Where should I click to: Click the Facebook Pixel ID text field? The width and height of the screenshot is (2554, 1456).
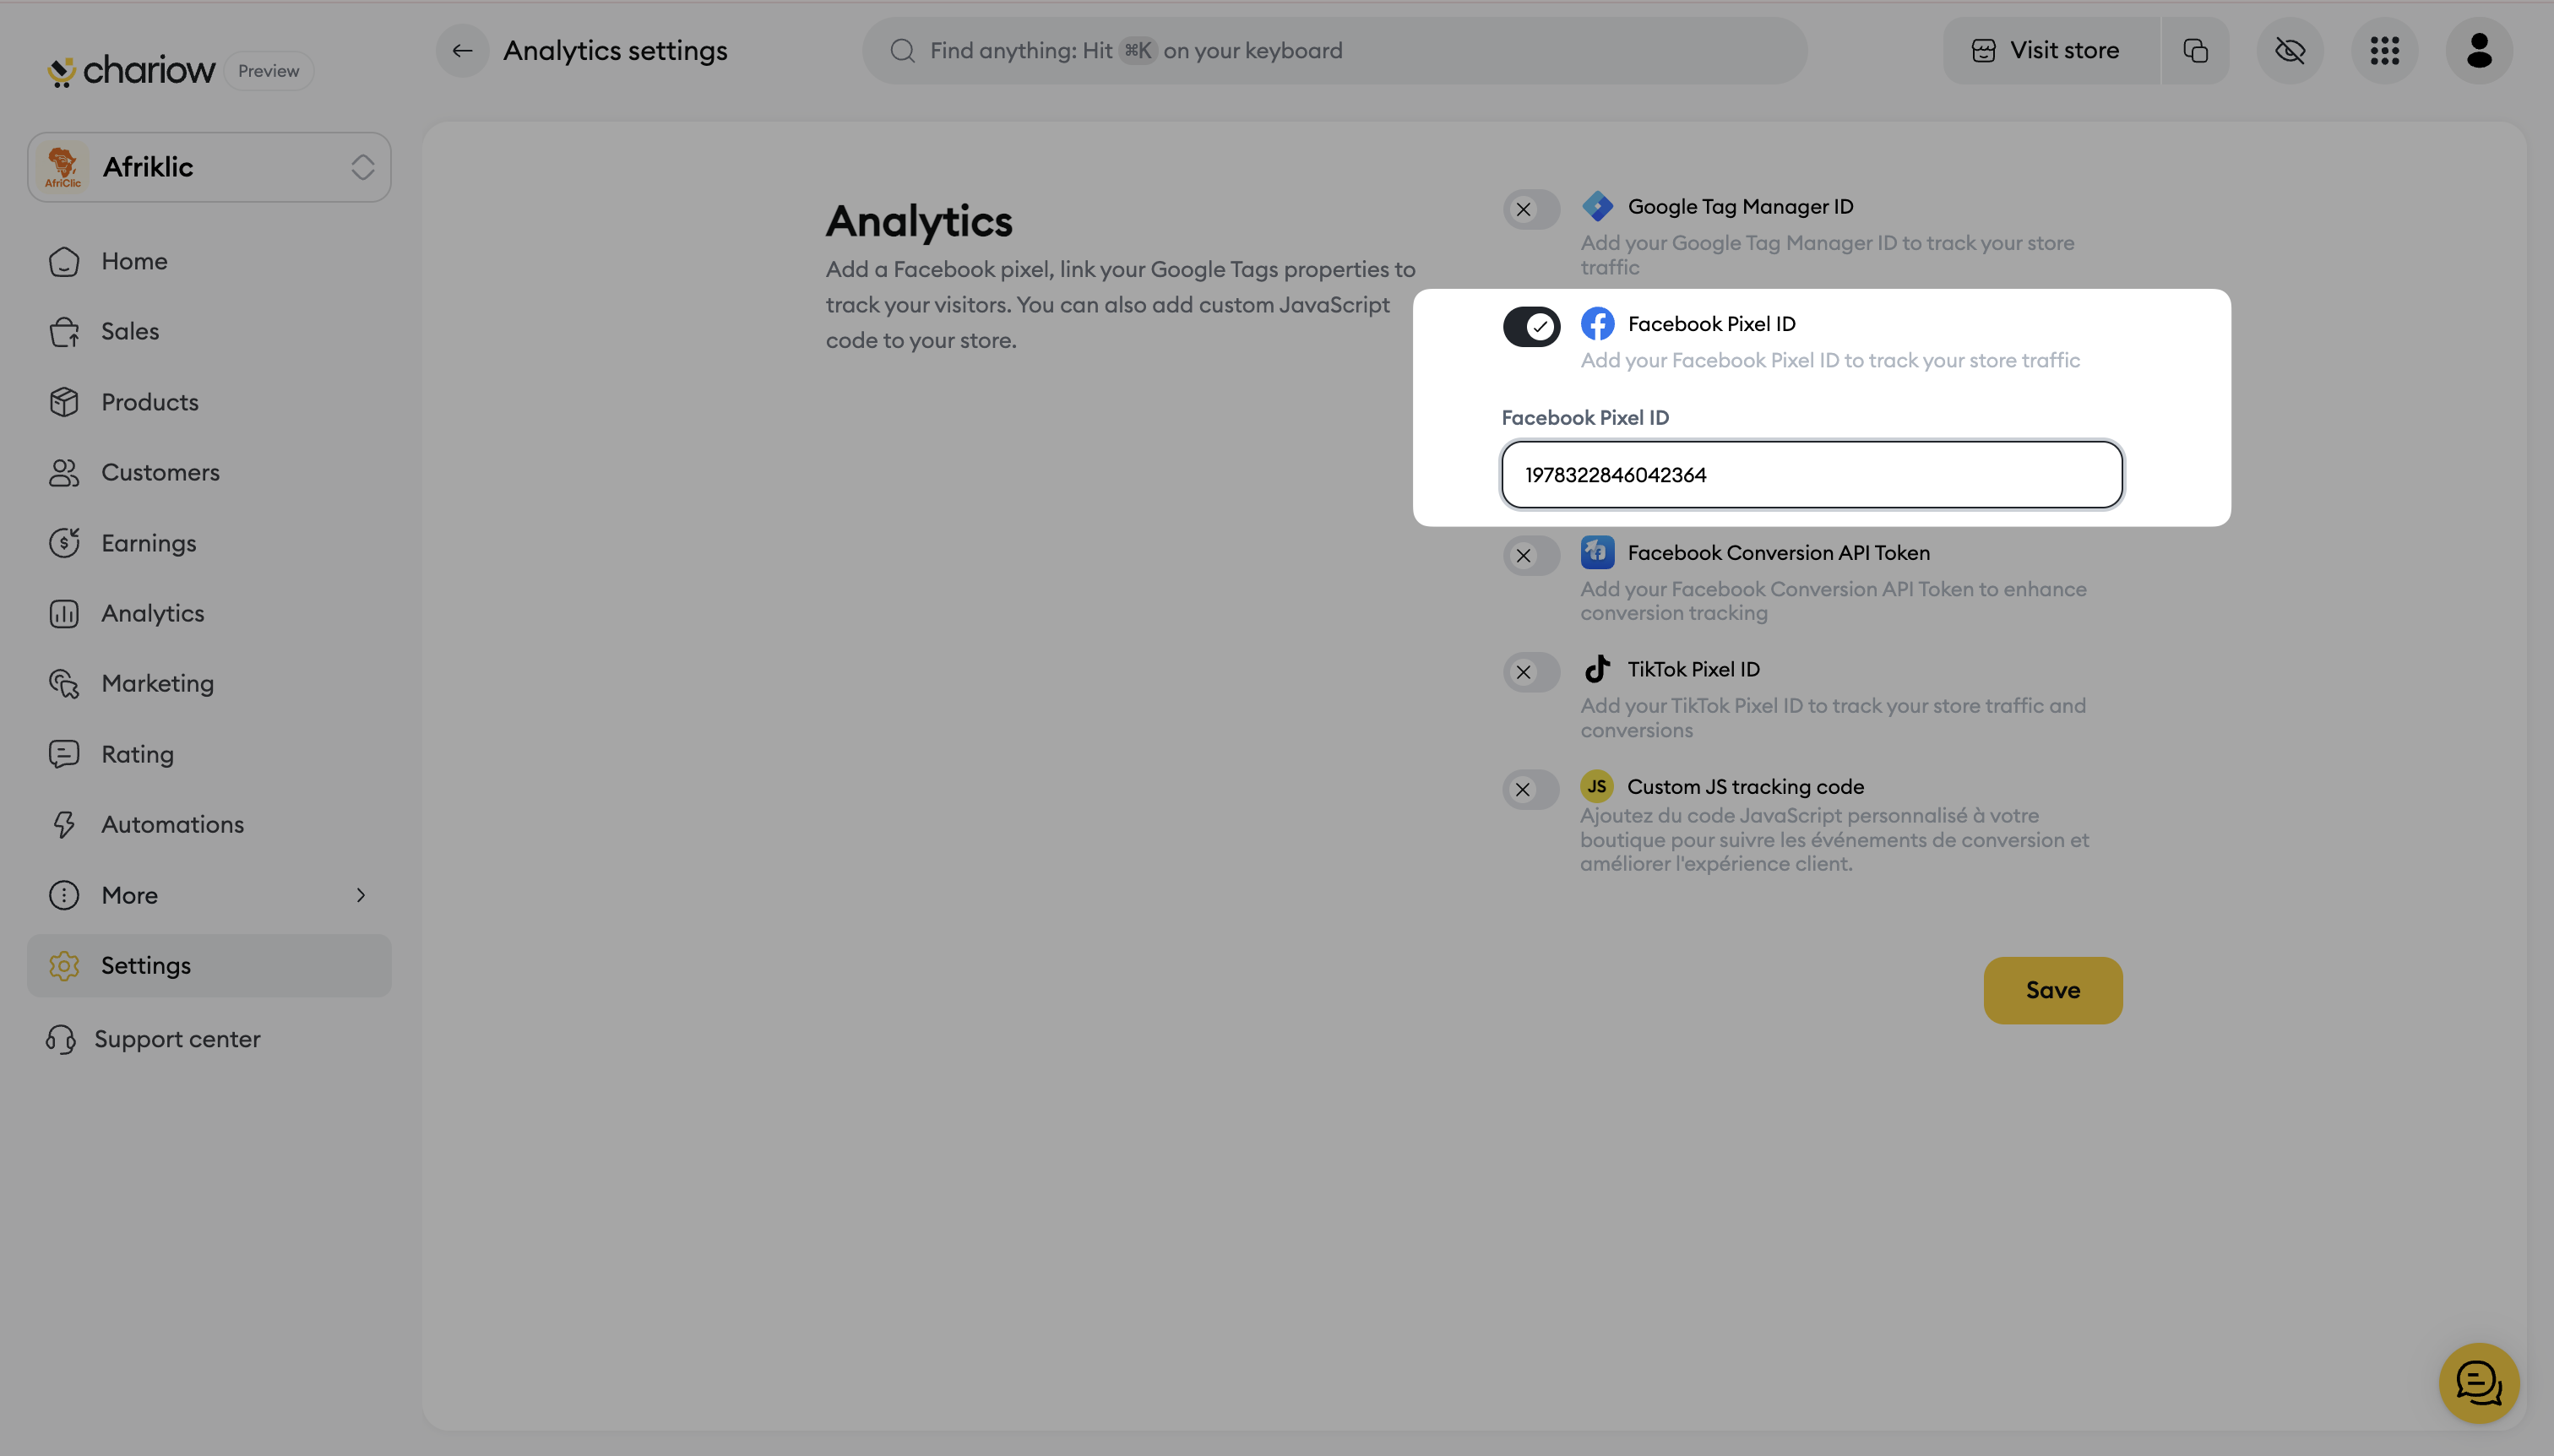(x=1811, y=475)
